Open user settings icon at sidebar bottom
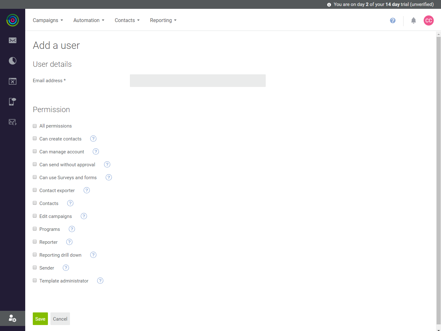Screen dimensions: 441x331 13,318
